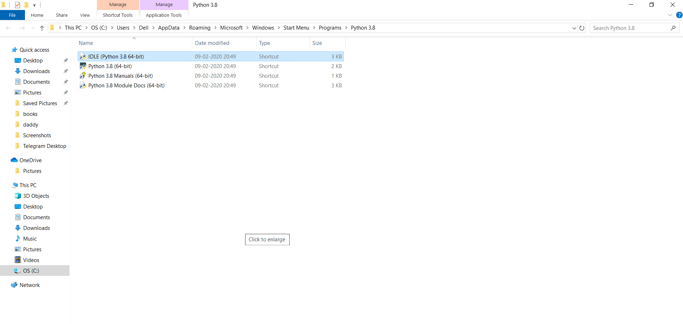The image size is (683, 324).
Task: Click the OneDrive cloud icon in sidebar
Action: click(14, 160)
